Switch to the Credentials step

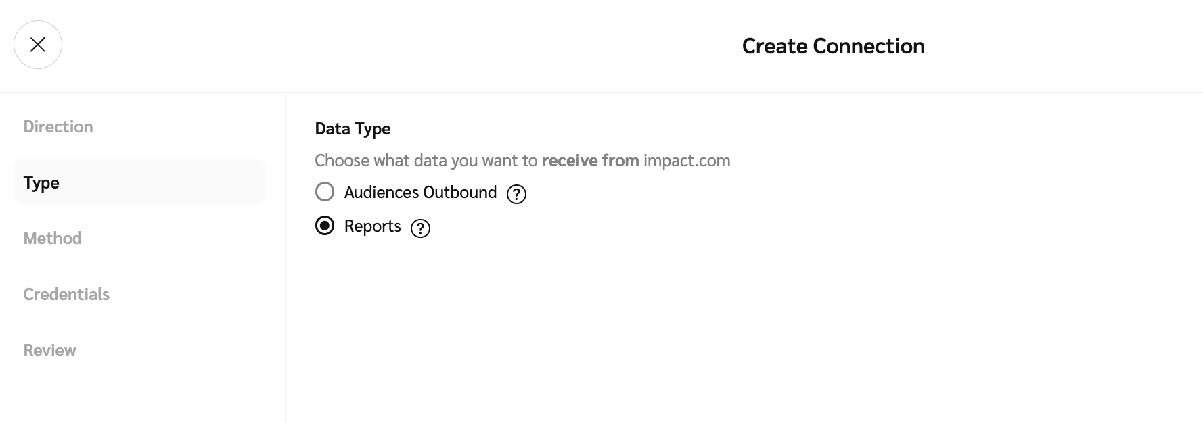[x=66, y=295]
